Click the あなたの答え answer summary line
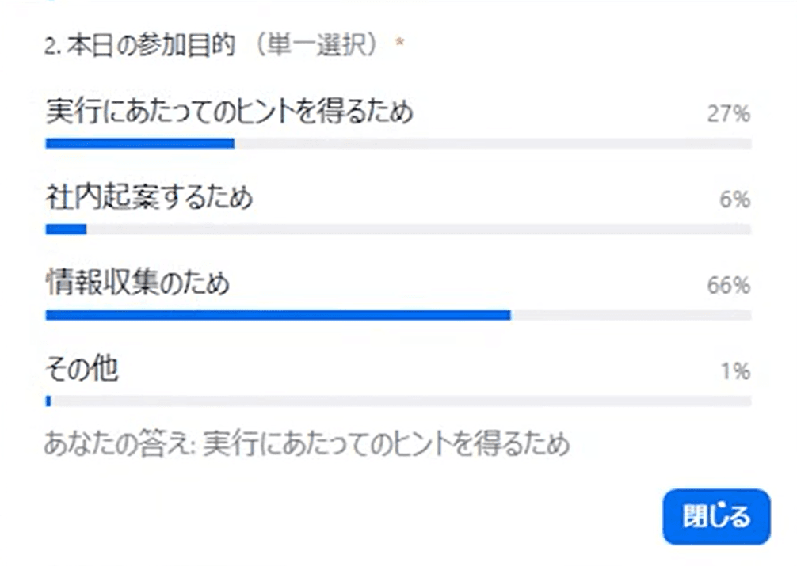The image size is (797, 566). (307, 445)
